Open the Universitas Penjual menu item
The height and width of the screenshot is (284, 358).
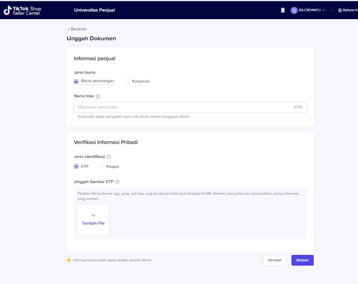(x=94, y=10)
